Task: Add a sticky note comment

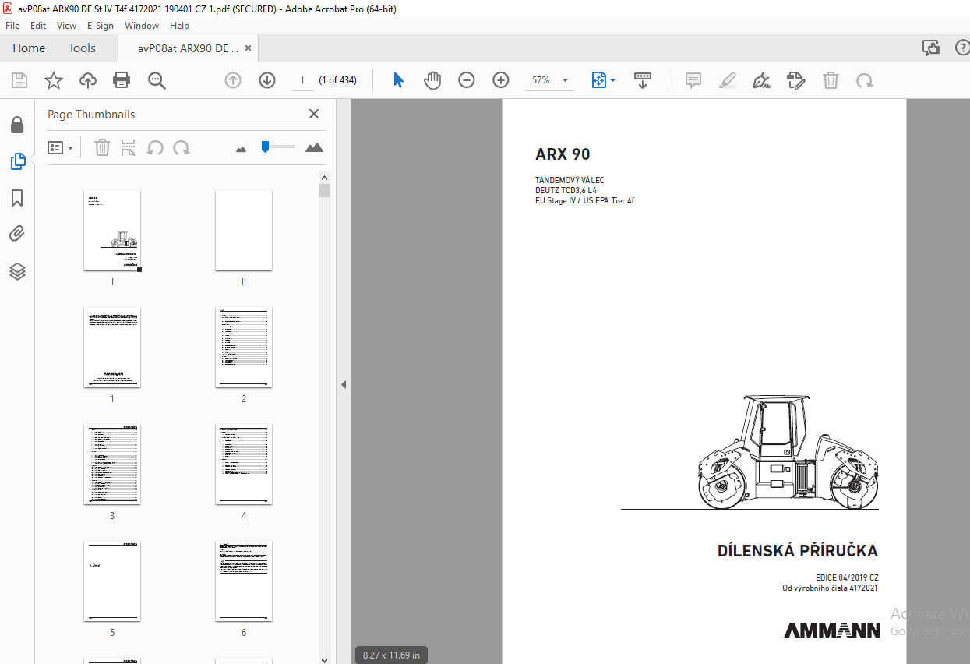Action: point(693,80)
